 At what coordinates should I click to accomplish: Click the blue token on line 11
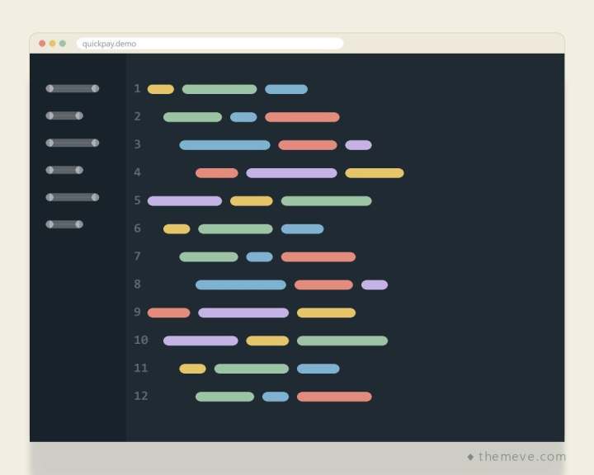pos(318,369)
